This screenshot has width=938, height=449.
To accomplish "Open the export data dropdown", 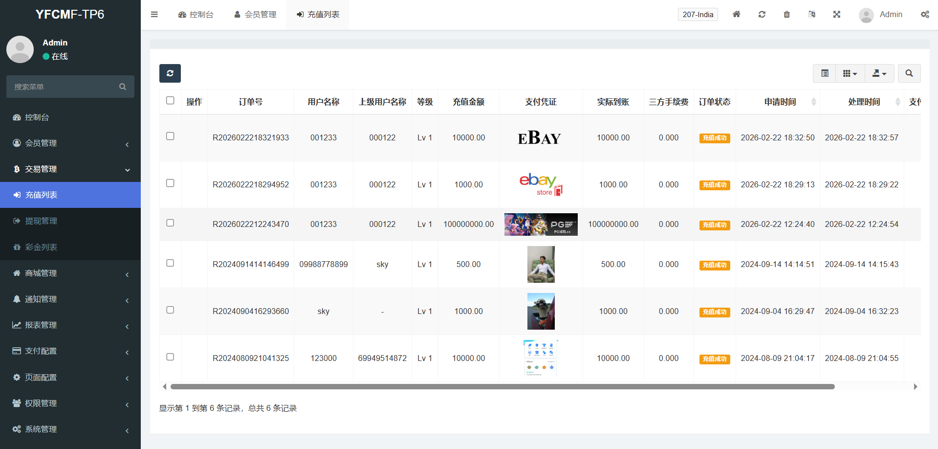I will (x=879, y=73).
